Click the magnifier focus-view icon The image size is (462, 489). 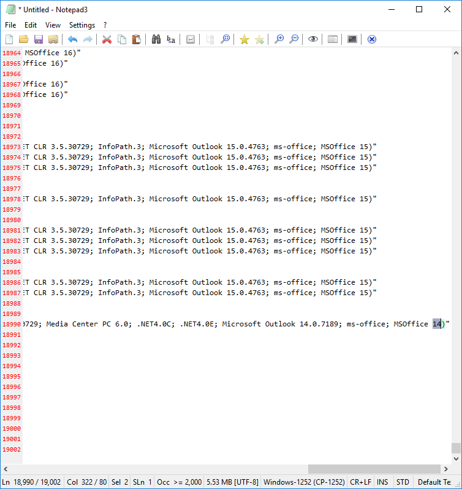pyautogui.click(x=225, y=39)
